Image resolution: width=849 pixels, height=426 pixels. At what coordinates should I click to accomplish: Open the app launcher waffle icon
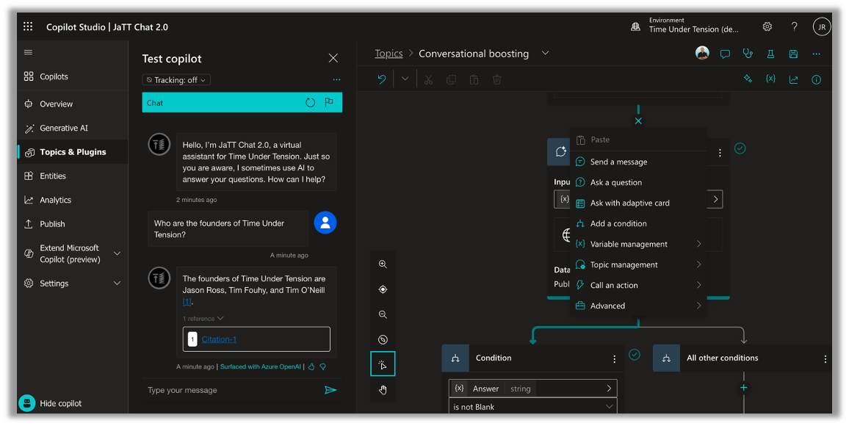28,26
